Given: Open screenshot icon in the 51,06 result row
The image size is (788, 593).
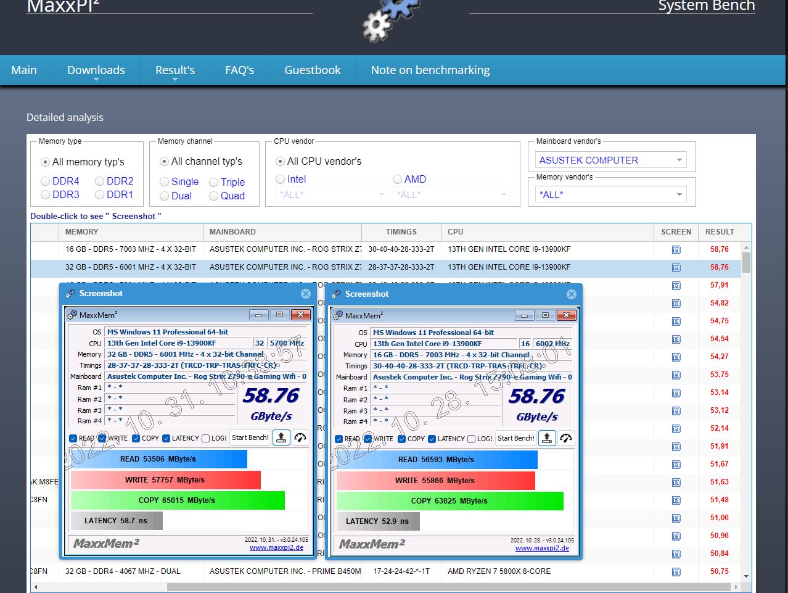Looking at the screenshot, I should coord(676,518).
